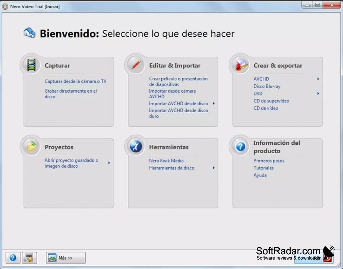Click the Información del producto question icon
Viewport: 343px width, 269px height.
coord(240,146)
